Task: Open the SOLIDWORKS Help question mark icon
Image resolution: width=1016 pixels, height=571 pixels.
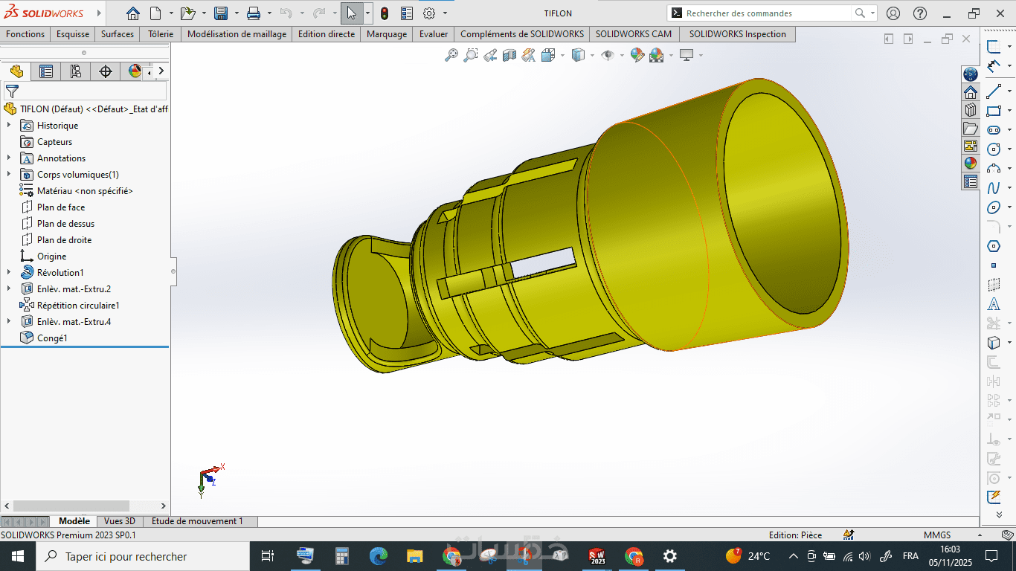Action: point(920,13)
